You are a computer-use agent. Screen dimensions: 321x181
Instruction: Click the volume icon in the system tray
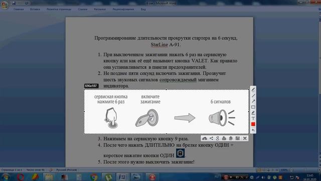[x=263, y=177]
